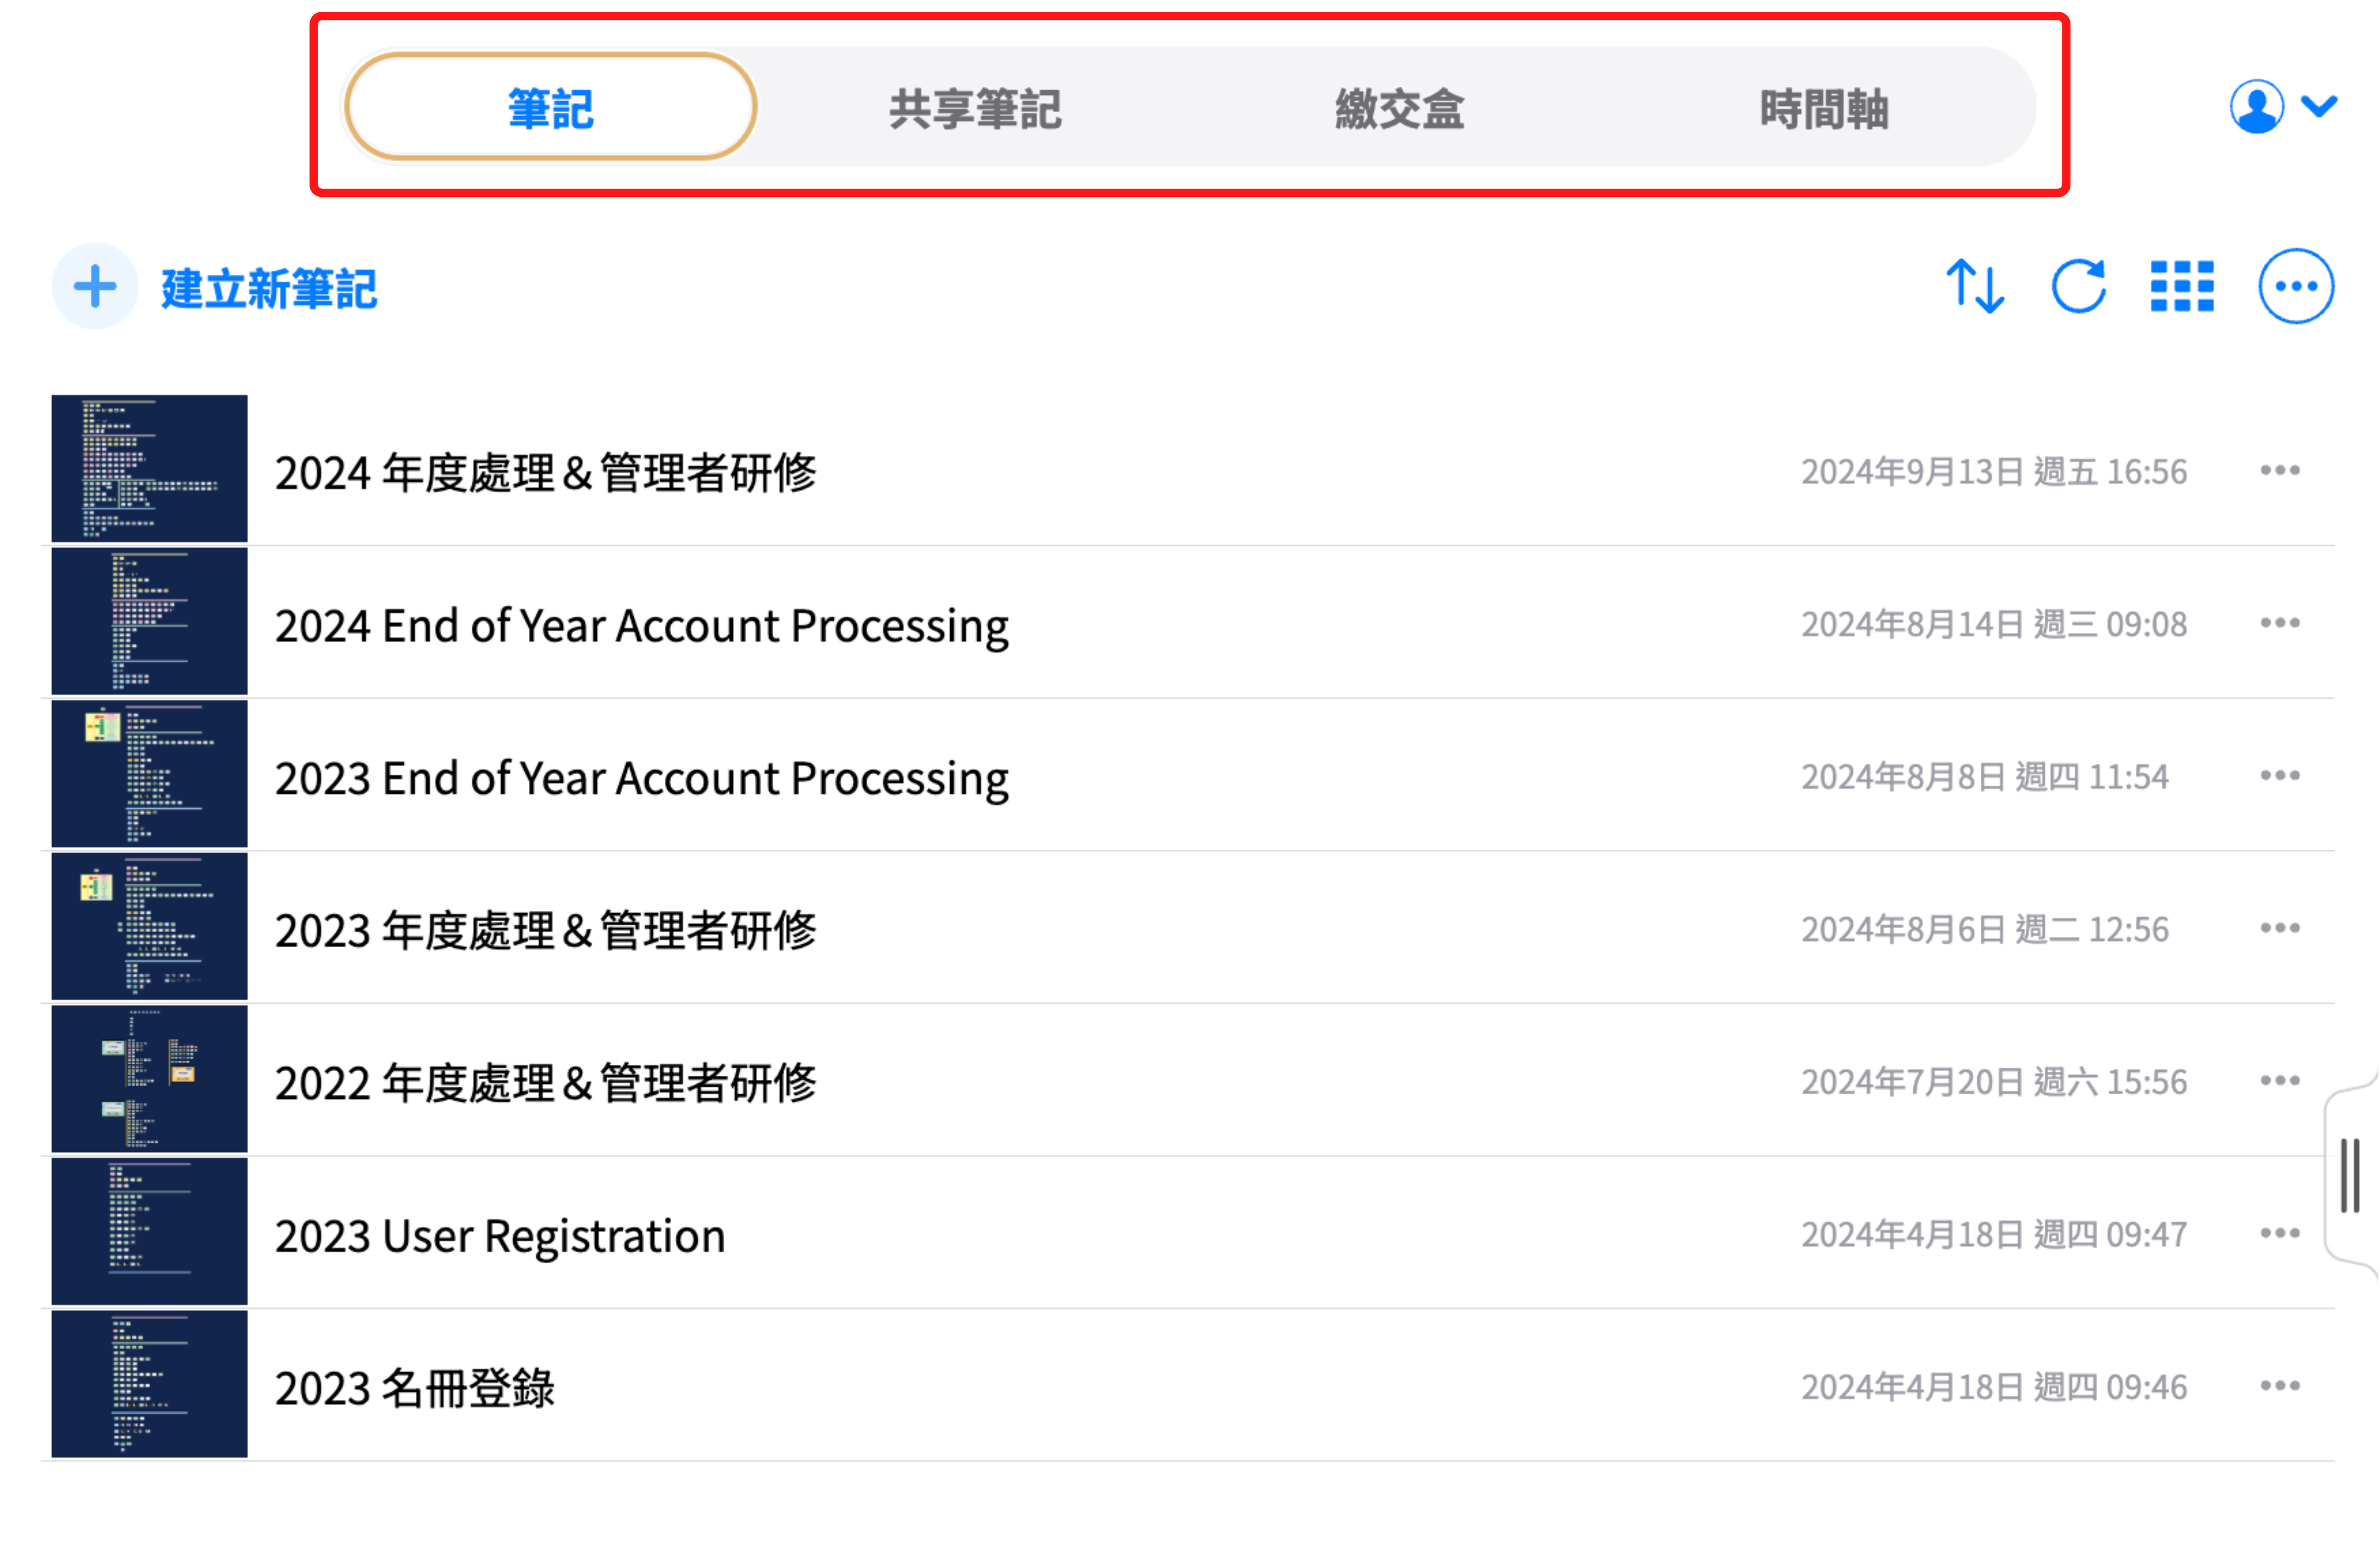The width and height of the screenshot is (2380, 1560).
Task: Click the plus icon to create note
Action: [x=95, y=287]
